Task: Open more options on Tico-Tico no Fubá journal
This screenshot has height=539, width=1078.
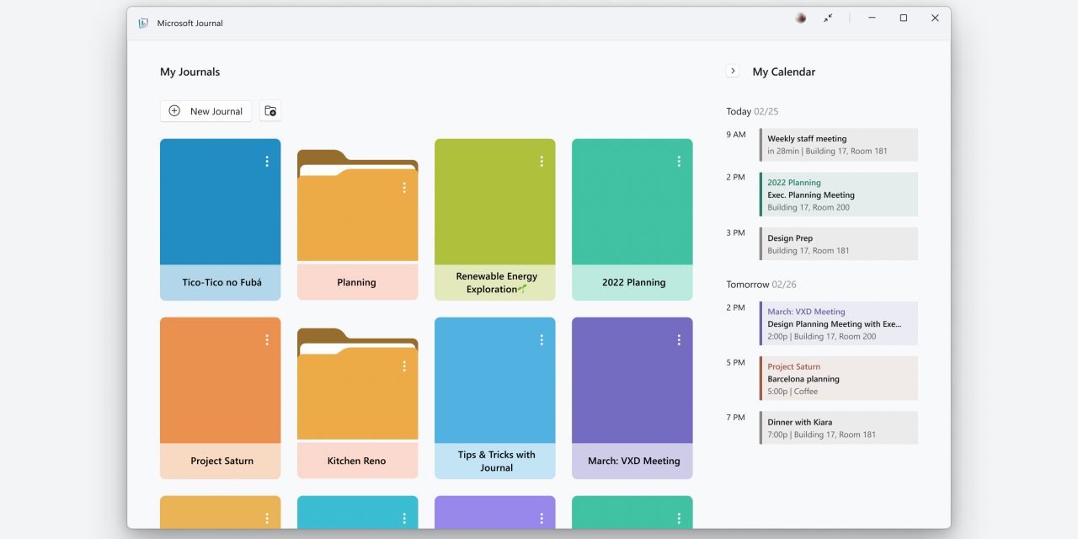Action: 267,162
